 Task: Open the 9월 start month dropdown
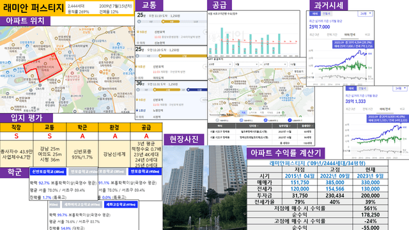click(247, 64)
